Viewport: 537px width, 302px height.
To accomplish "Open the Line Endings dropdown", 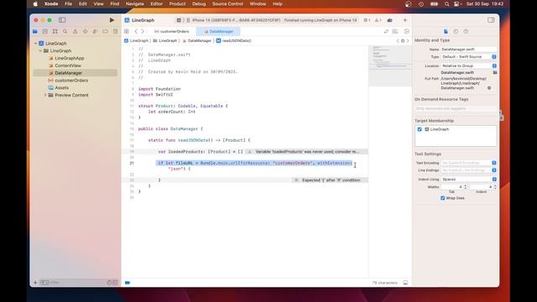I will (468, 170).
